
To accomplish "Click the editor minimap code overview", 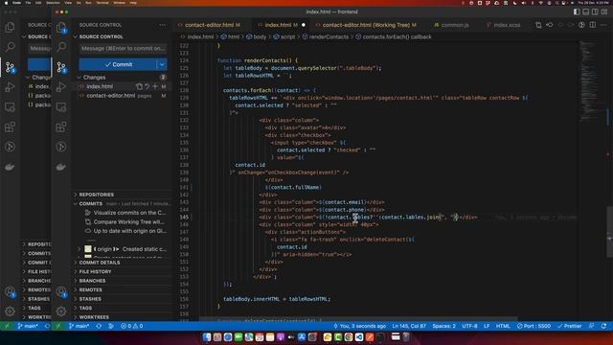I will 590,80.
